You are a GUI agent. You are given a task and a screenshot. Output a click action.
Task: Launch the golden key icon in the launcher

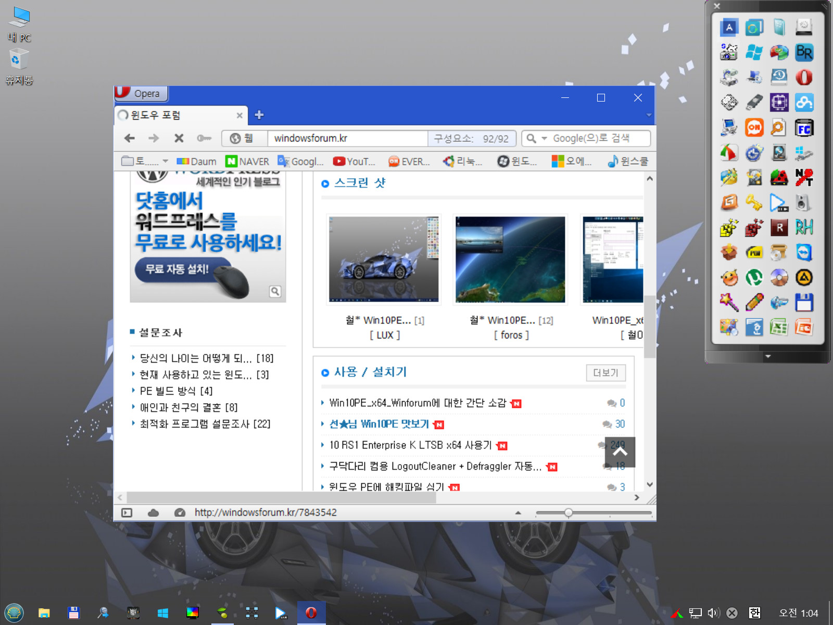[x=754, y=203]
